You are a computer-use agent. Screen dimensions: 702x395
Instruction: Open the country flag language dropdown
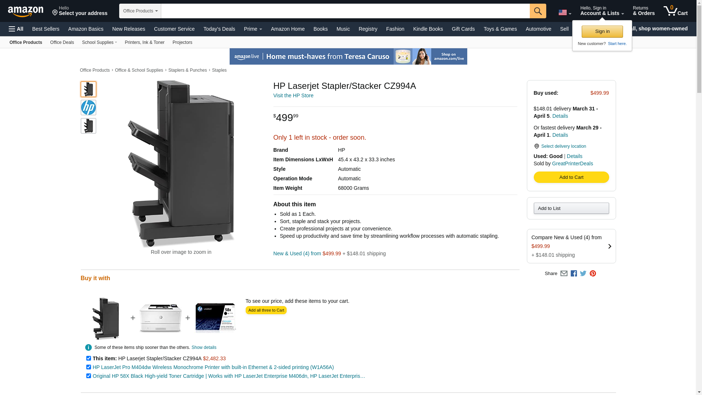coord(565,13)
